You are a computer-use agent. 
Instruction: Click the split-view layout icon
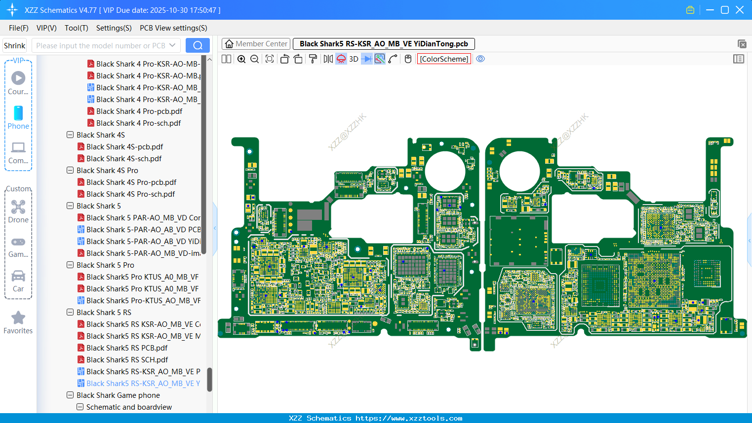coord(226,59)
